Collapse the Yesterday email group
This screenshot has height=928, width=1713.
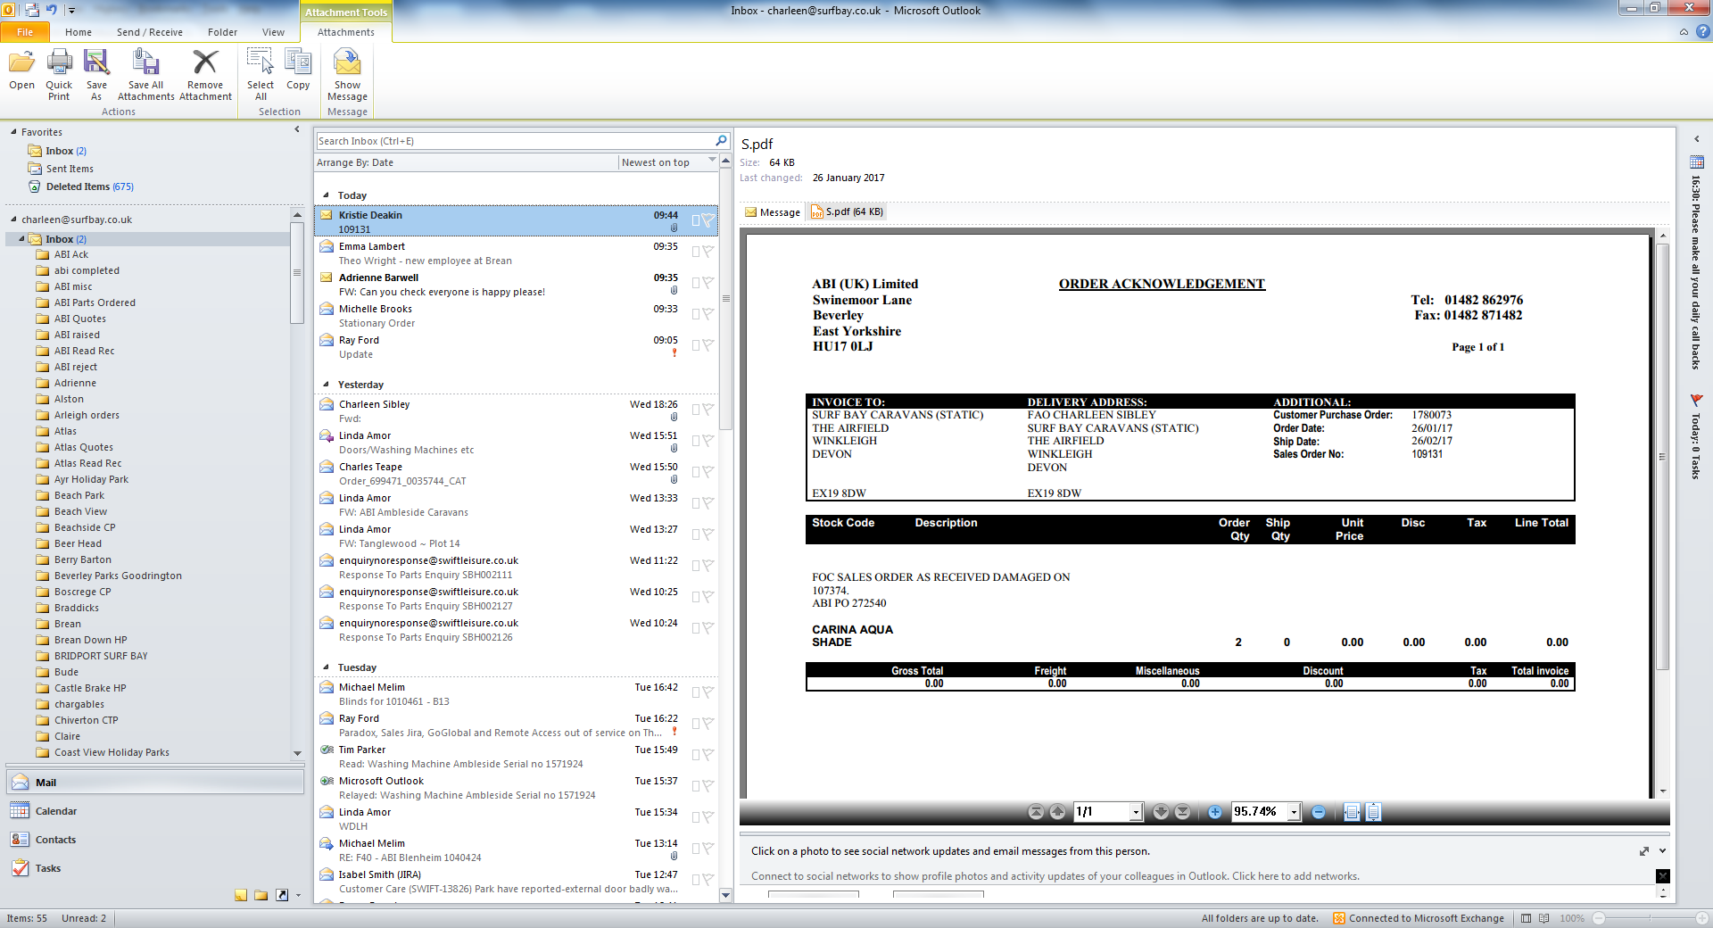point(326,385)
